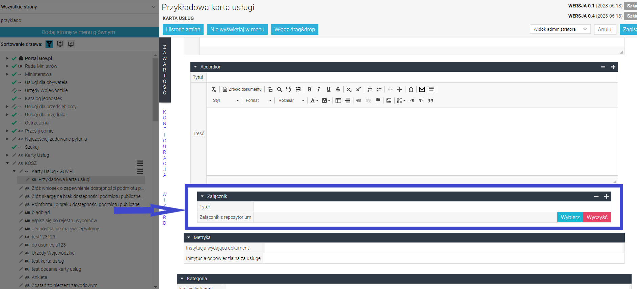Toggle underline formatting
637x289 pixels.
click(x=328, y=89)
